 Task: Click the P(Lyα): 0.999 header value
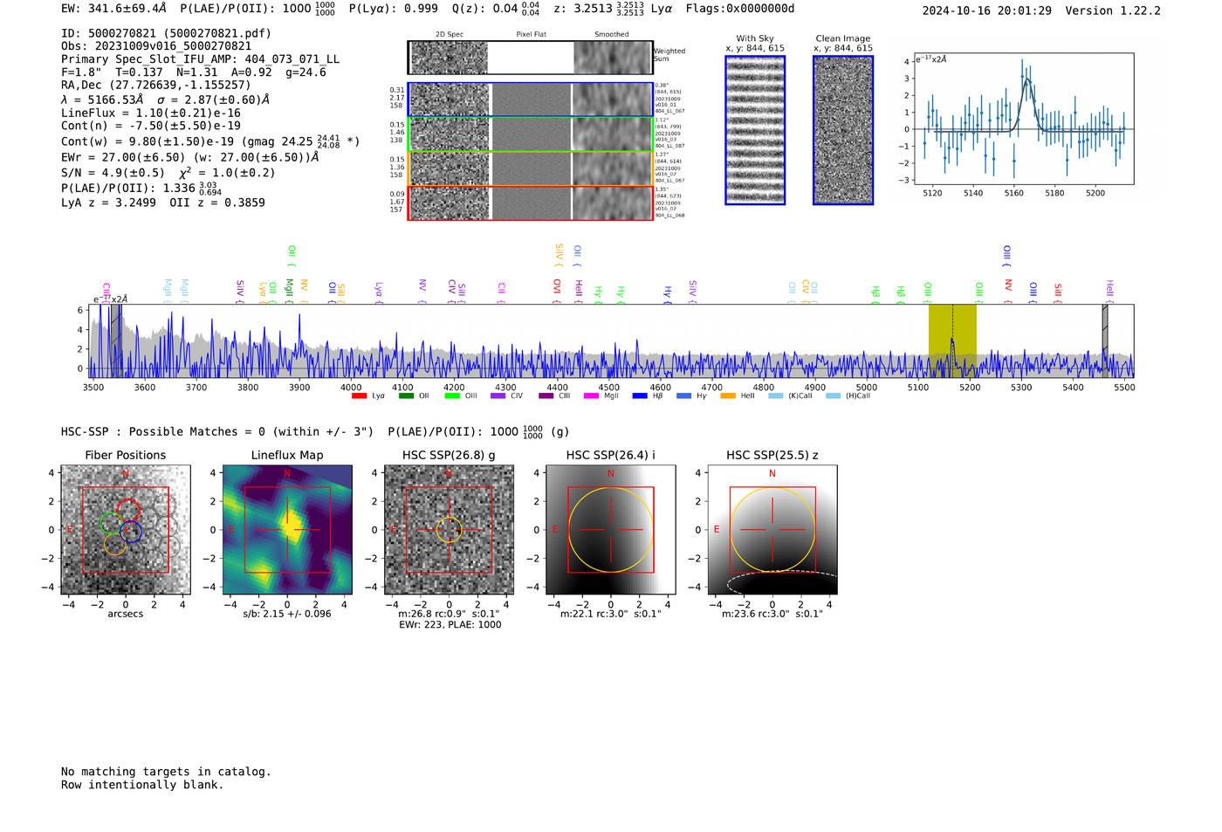(394, 9)
